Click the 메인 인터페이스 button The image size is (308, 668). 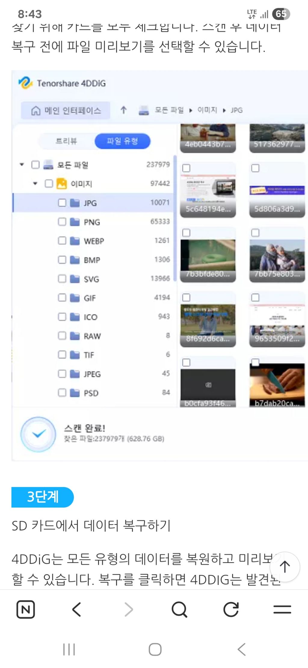pos(66,110)
